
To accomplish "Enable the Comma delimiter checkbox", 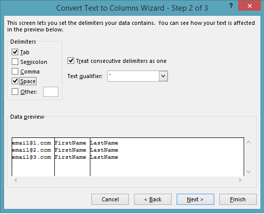I will (15, 72).
